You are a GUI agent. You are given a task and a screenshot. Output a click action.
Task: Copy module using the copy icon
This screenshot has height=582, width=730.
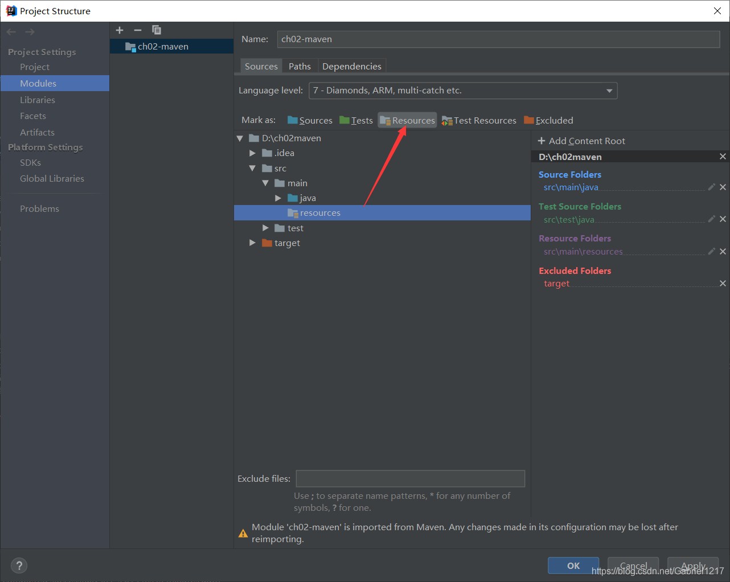point(156,30)
